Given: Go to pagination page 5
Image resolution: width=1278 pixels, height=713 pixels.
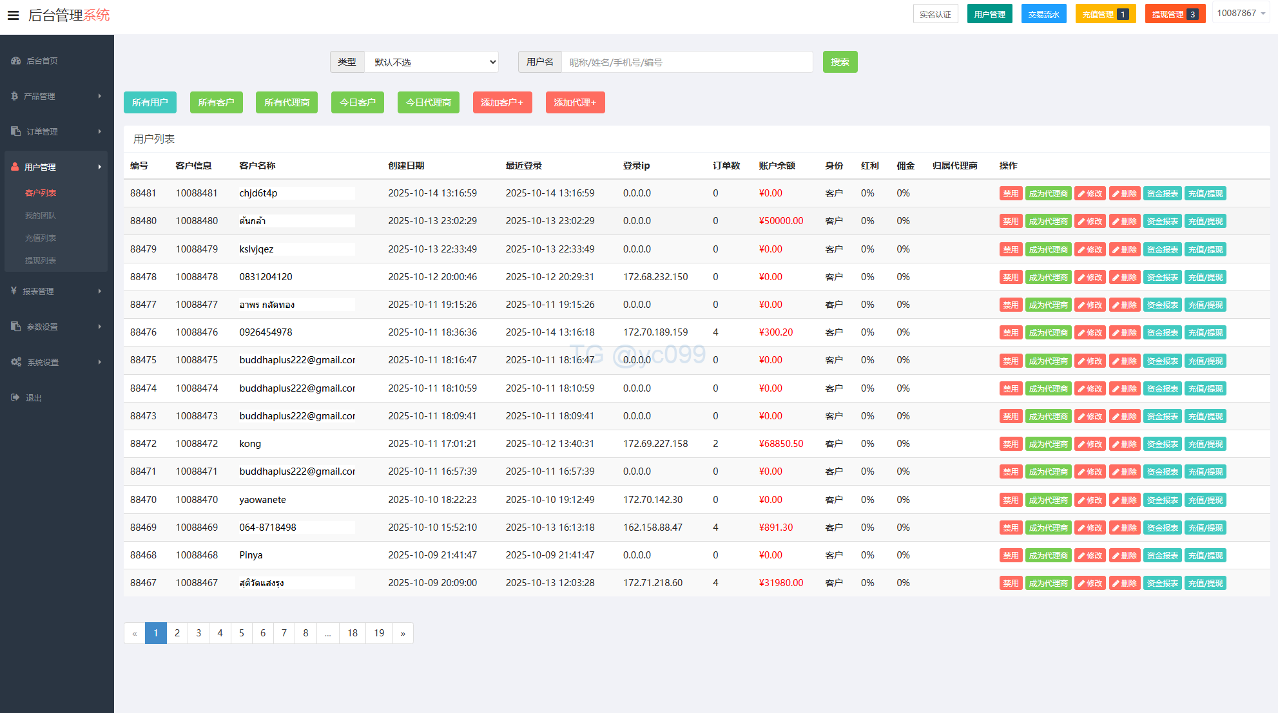Looking at the screenshot, I should [x=242, y=633].
